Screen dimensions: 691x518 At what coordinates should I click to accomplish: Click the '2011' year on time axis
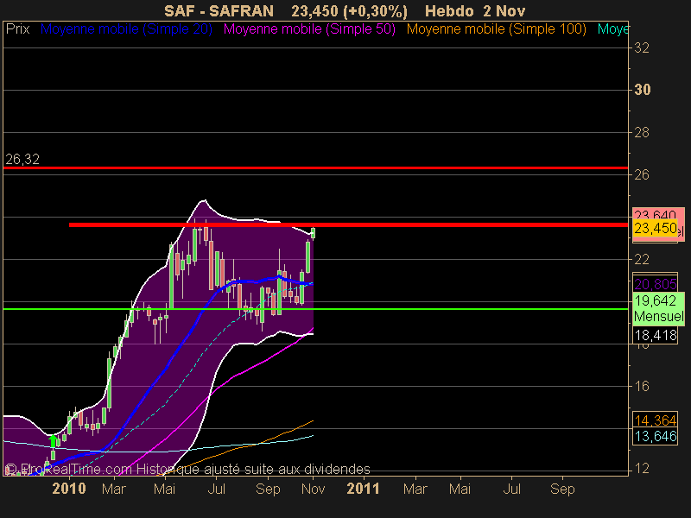(x=363, y=489)
